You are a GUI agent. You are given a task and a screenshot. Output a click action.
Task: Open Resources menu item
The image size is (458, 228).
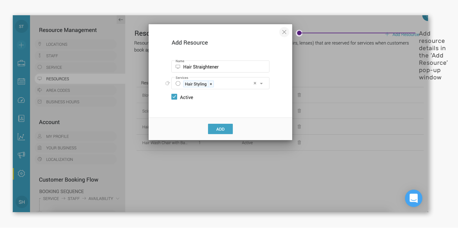80,79
